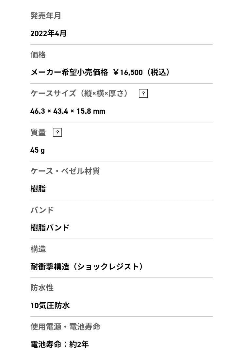
Task: Open the case size help question mark
Action: [143, 93]
